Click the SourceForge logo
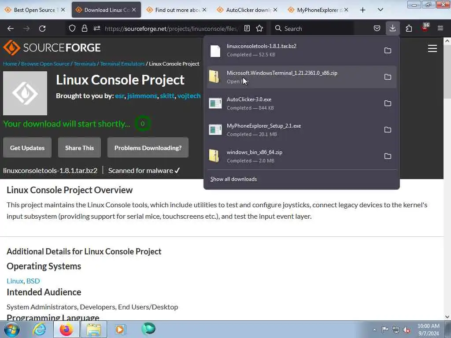The height and width of the screenshot is (338, 451). coord(52,48)
